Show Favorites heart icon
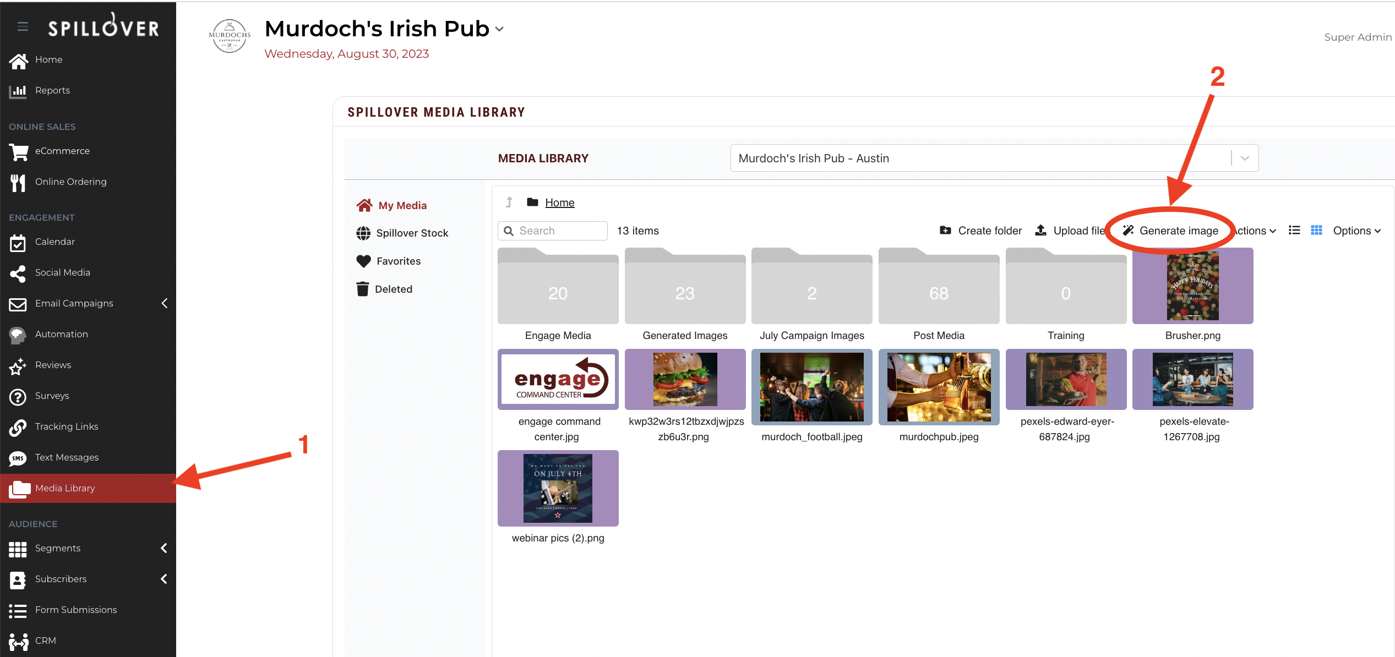1395x657 pixels. click(363, 261)
